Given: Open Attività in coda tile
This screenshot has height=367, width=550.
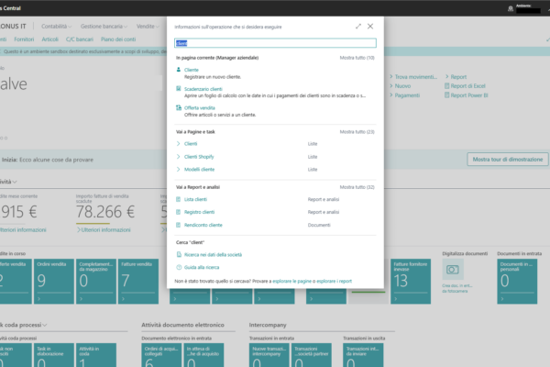Looking at the screenshot, I should (x=96, y=355).
